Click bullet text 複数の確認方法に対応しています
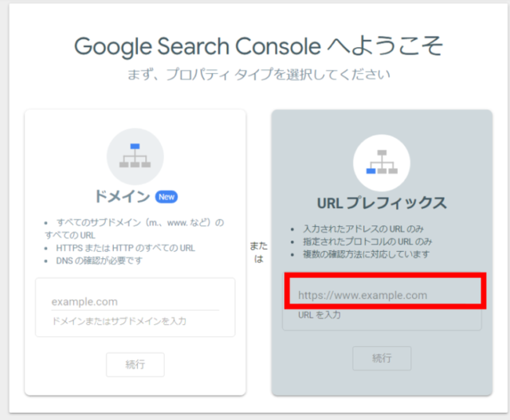The height and width of the screenshot is (420, 510). 367,254
